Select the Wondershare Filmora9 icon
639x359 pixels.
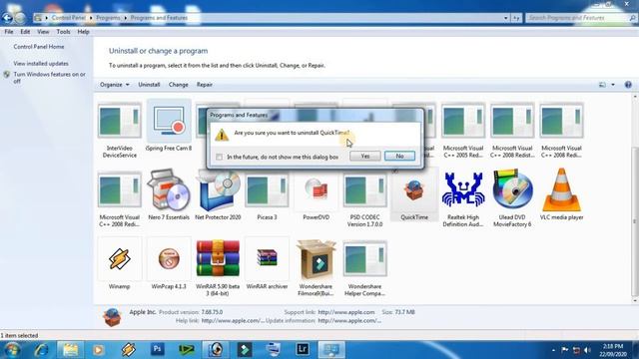click(317, 259)
